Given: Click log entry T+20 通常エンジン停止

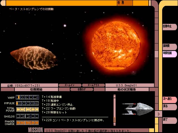Looking at the screenshot, I should coord(58,104).
